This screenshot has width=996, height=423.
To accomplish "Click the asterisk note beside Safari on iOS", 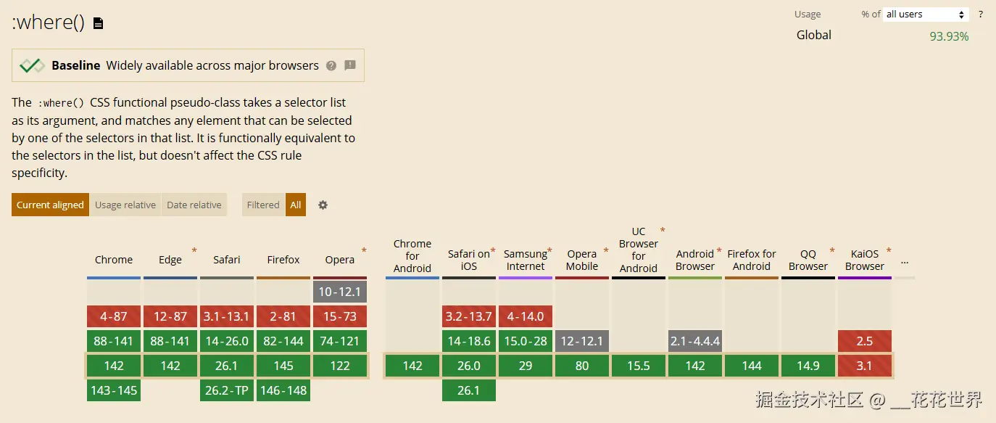I will 493,251.
